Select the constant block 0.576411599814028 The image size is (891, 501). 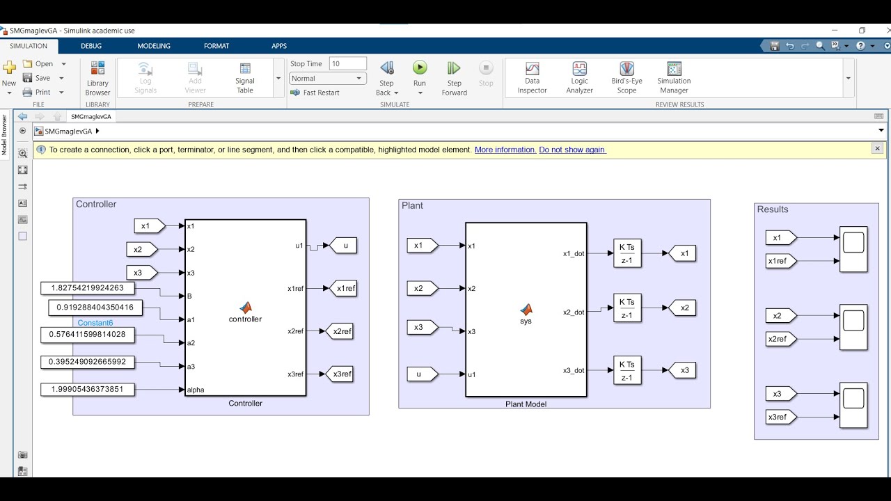[87, 335]
